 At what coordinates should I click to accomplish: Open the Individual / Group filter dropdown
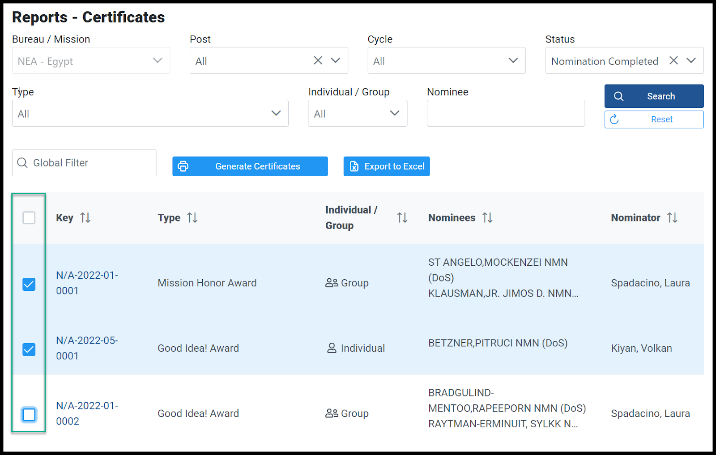358,113
